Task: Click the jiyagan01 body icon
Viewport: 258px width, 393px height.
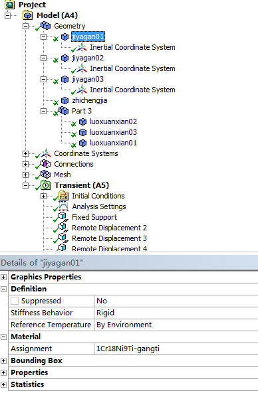Action: point(64,37)
